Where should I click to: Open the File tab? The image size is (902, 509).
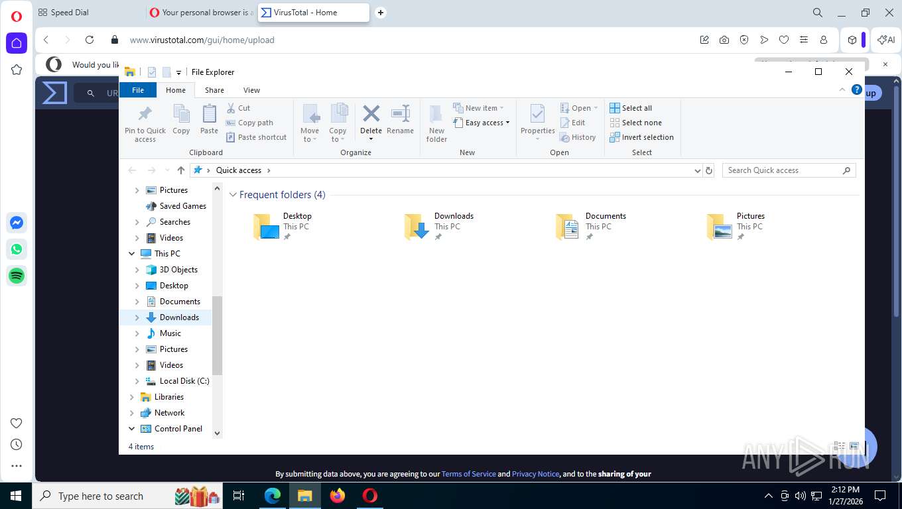(138, 90)
